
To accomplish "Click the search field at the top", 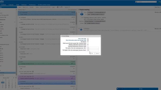I will pos(147,2).
